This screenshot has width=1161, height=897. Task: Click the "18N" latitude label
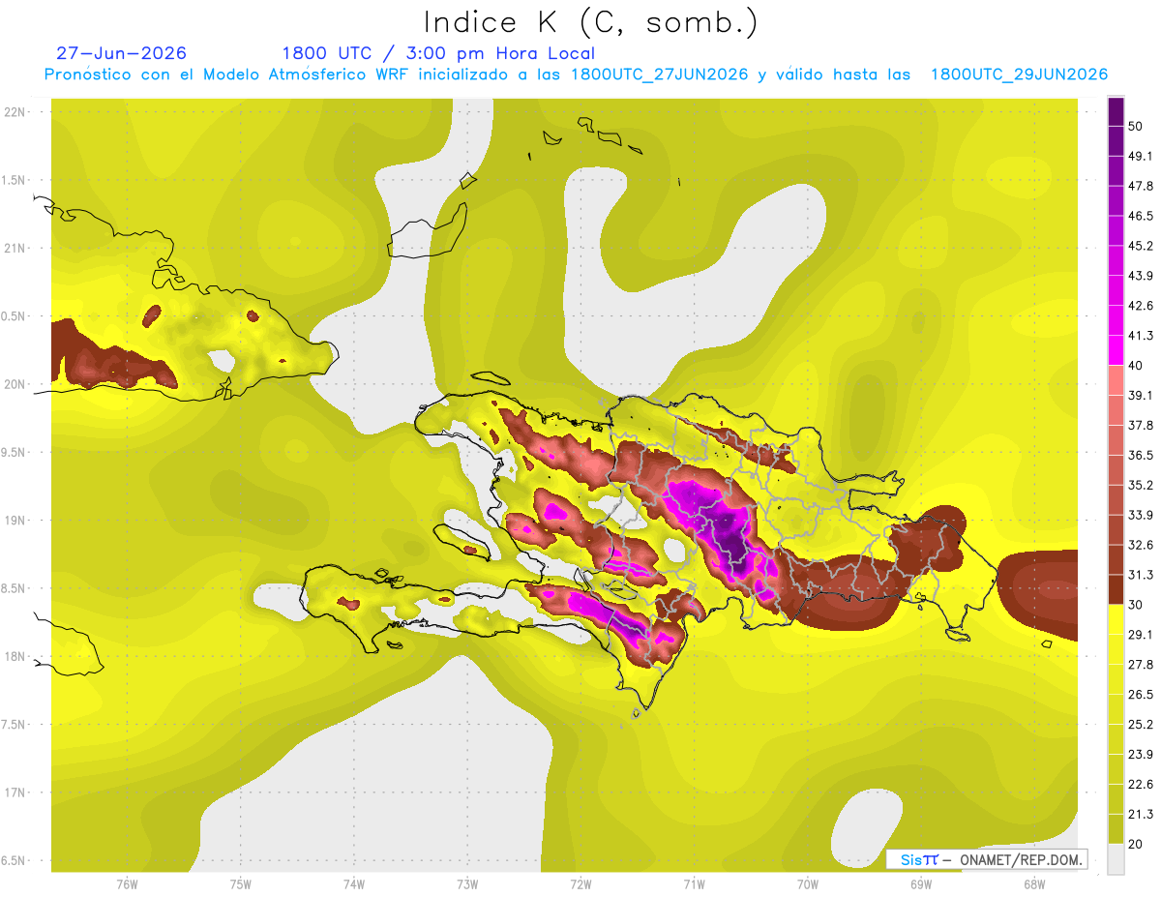coord(15,656)
